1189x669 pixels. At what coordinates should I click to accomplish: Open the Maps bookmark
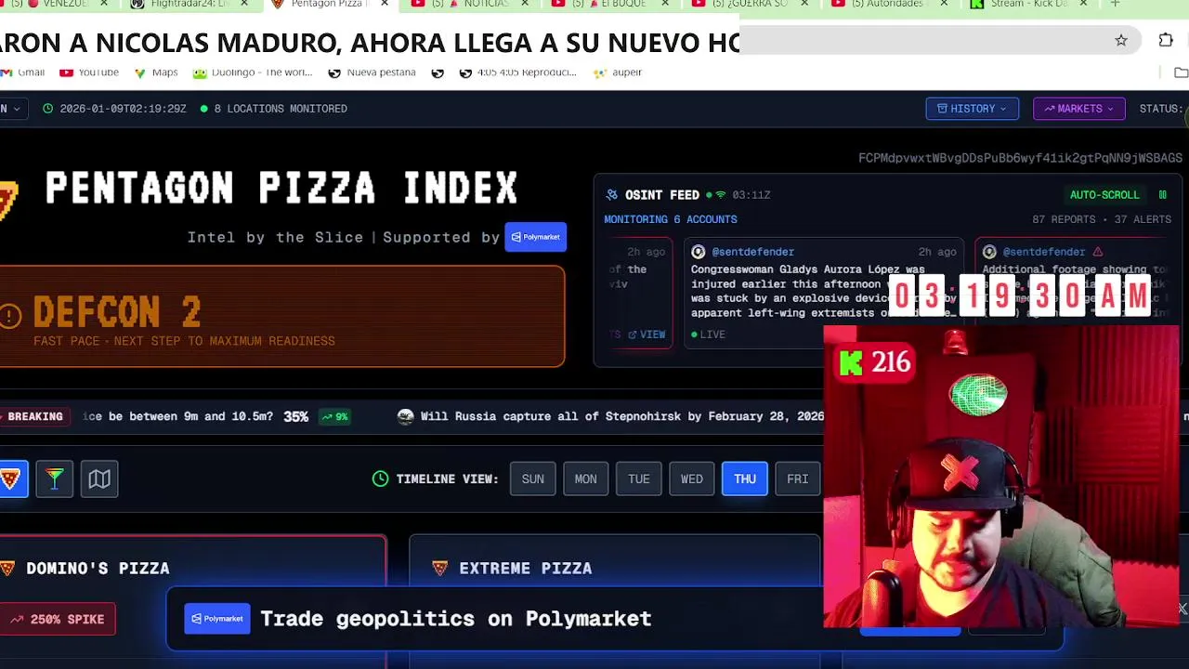[156, 72]
